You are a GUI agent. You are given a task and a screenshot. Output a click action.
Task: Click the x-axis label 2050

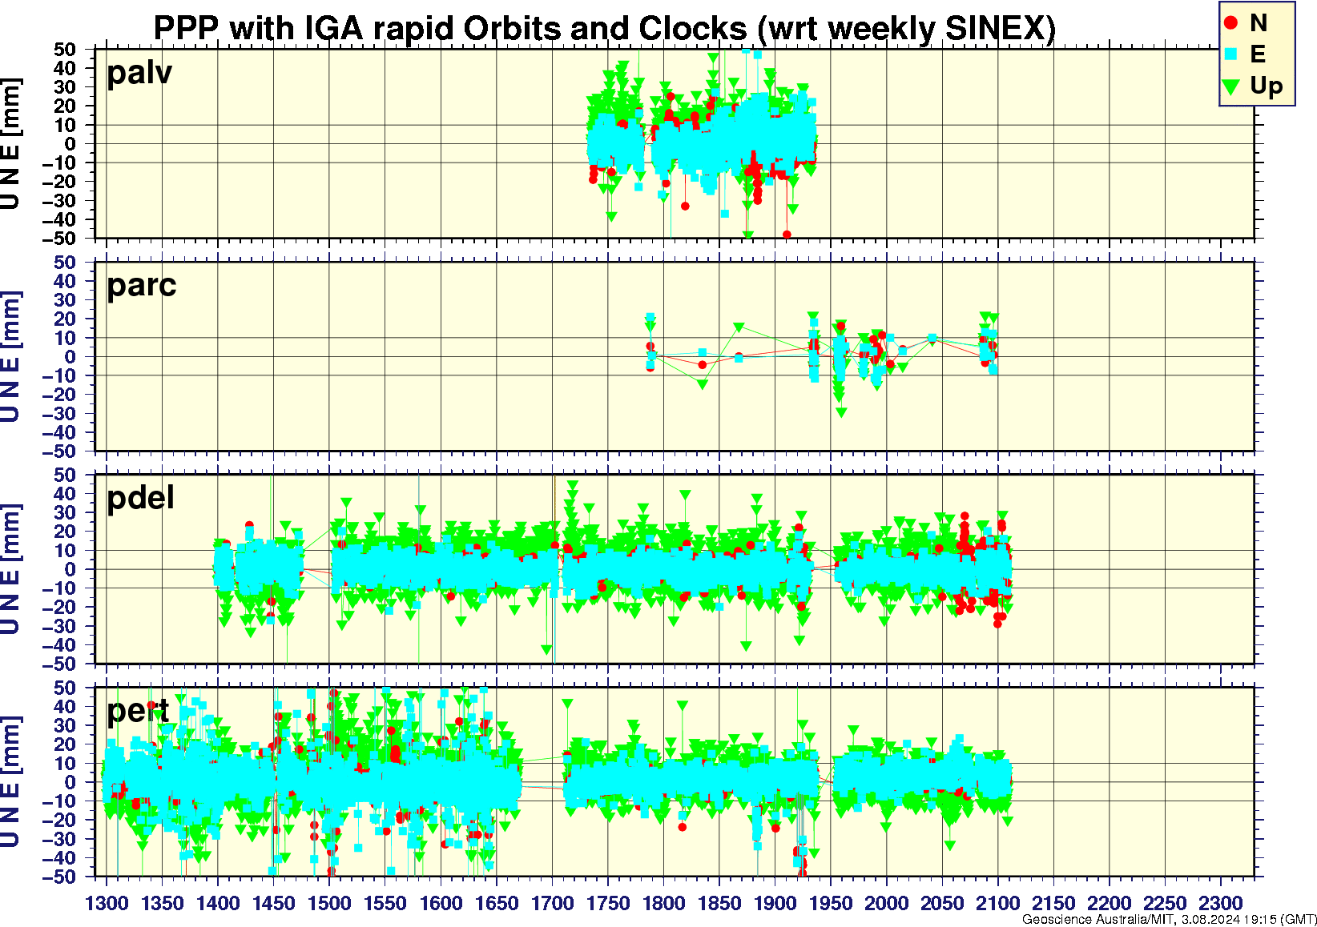coord(941,903)
